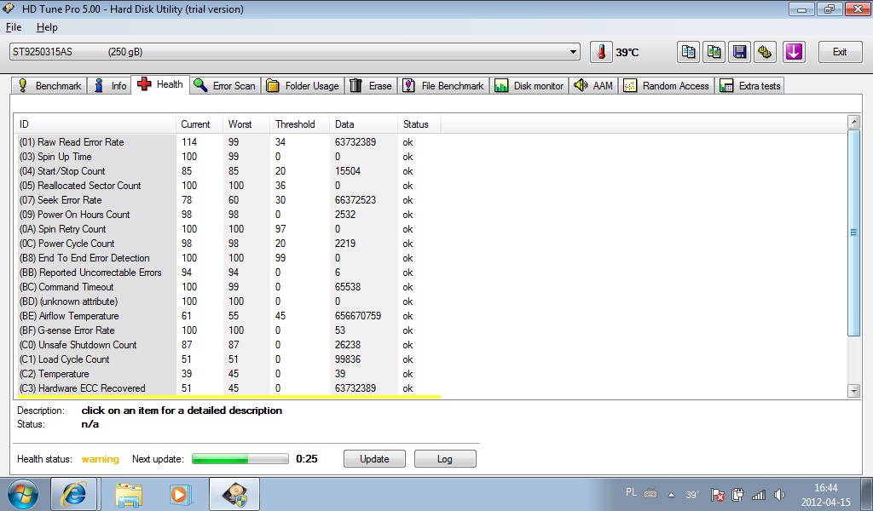The image size is (873, 511).
Task: Select the Raw Read Error Rate row
Action: pyautogui.click(x=228, y=142)
